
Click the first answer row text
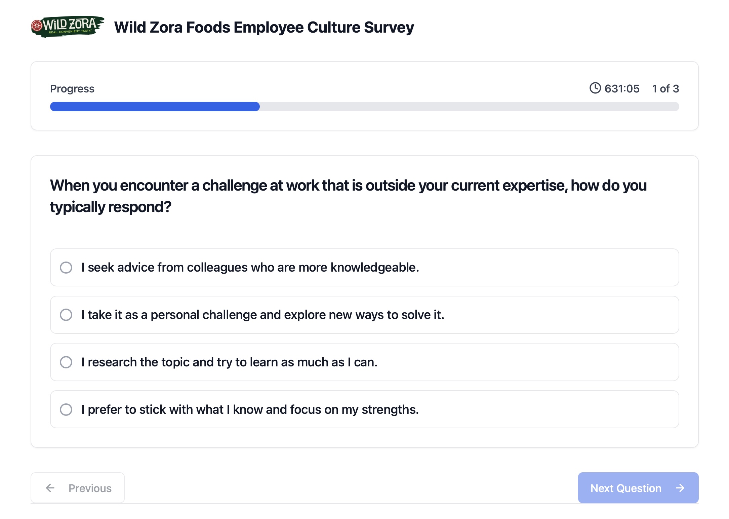[250, 268]
